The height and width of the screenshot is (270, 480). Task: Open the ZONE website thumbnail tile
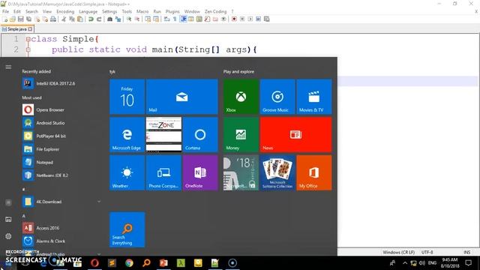click(x=163, y=135)
